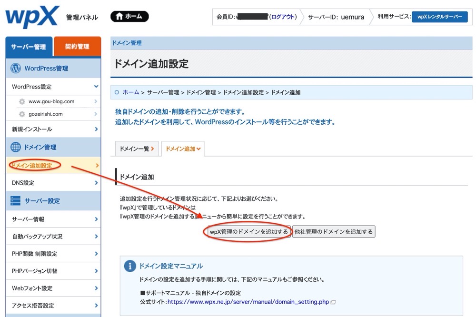Click the arrow next to www.gou-blog.com
Screen dimensions: 476x317
tap(96, 101)
